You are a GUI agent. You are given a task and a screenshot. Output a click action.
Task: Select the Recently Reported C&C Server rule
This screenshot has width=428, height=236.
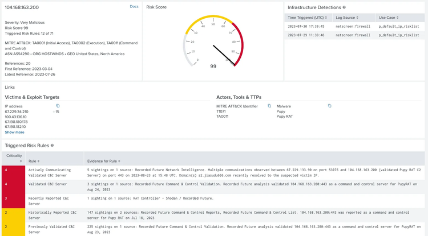click(x=51, y=200)
